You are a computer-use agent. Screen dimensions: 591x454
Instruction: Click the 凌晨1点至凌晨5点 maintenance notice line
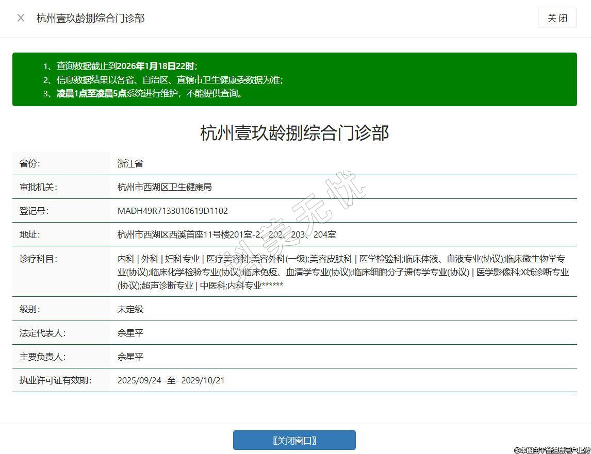150,93
